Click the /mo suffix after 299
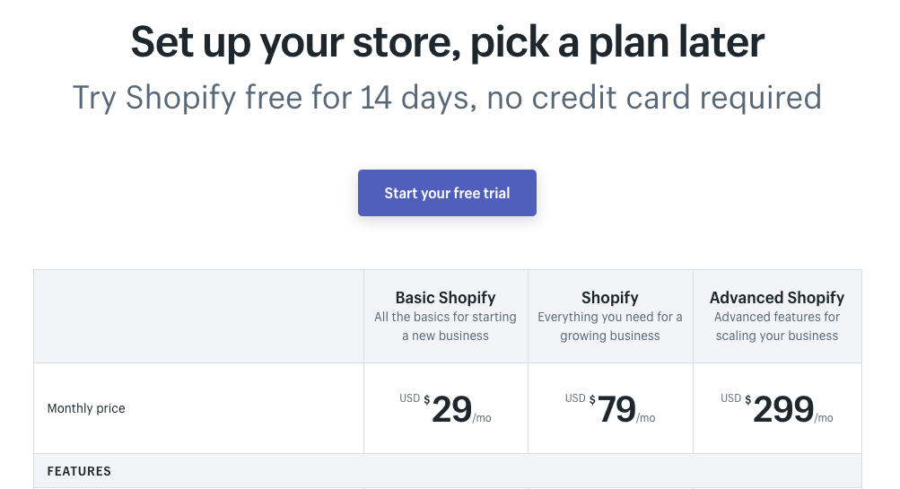The height and width of the screenshot is (489, 900). [825, 418]
